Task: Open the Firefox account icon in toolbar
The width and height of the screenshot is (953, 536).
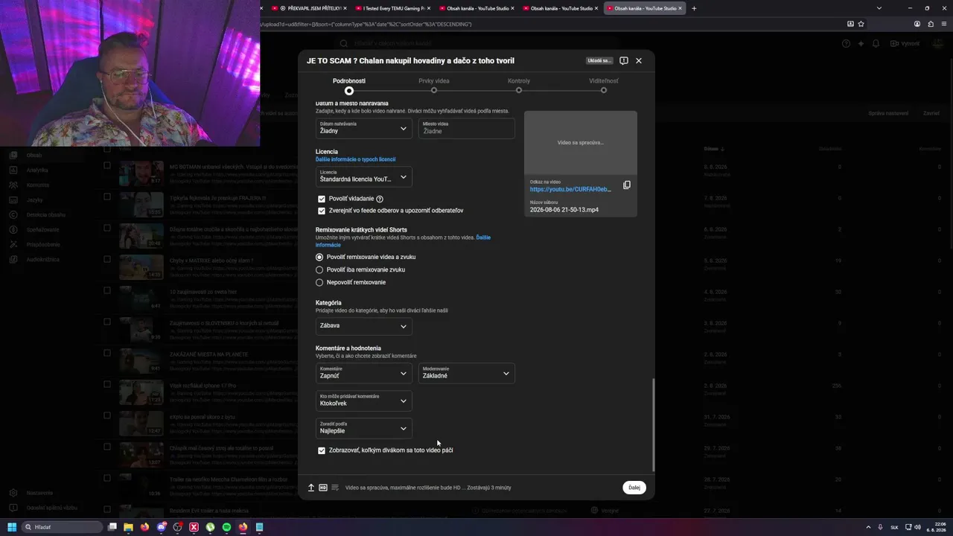Action: (x=917, y=24)
